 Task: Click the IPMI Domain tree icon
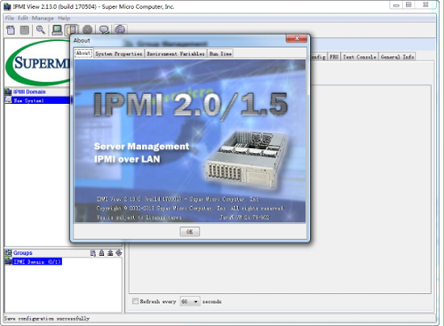(8, 91)
